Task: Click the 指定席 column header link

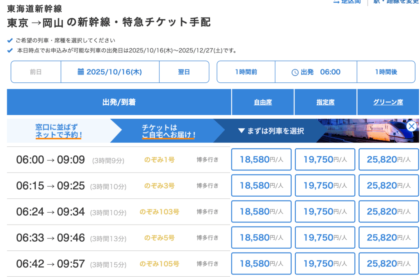Action: pyautogui.click(x=325, y=102)
